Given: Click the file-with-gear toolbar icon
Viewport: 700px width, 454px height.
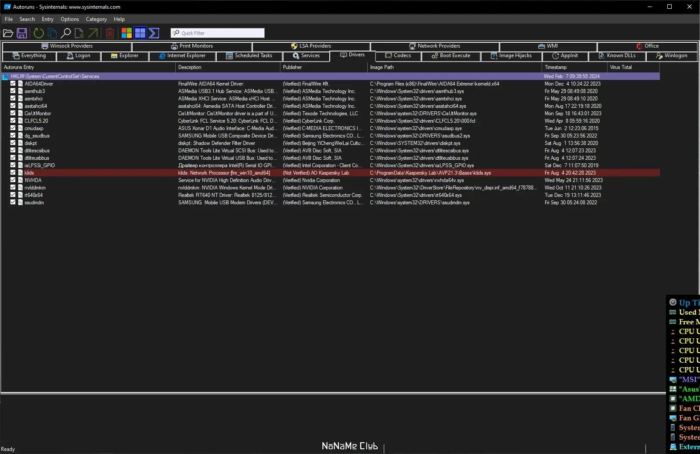Looking at the screenshot, I should [79, 33].
